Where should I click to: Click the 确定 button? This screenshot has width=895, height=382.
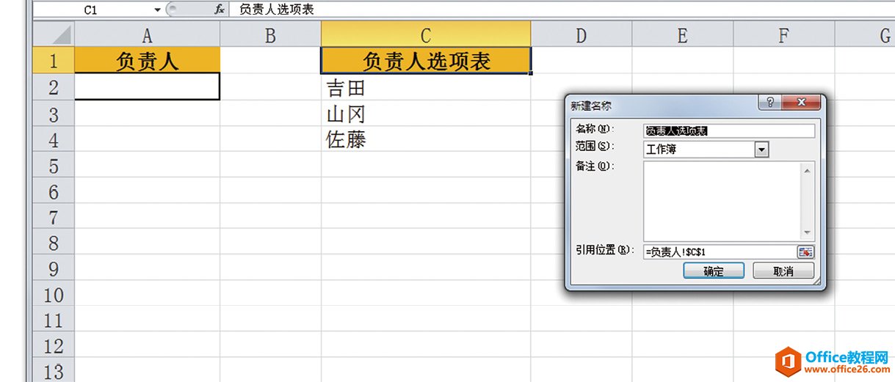713,271
